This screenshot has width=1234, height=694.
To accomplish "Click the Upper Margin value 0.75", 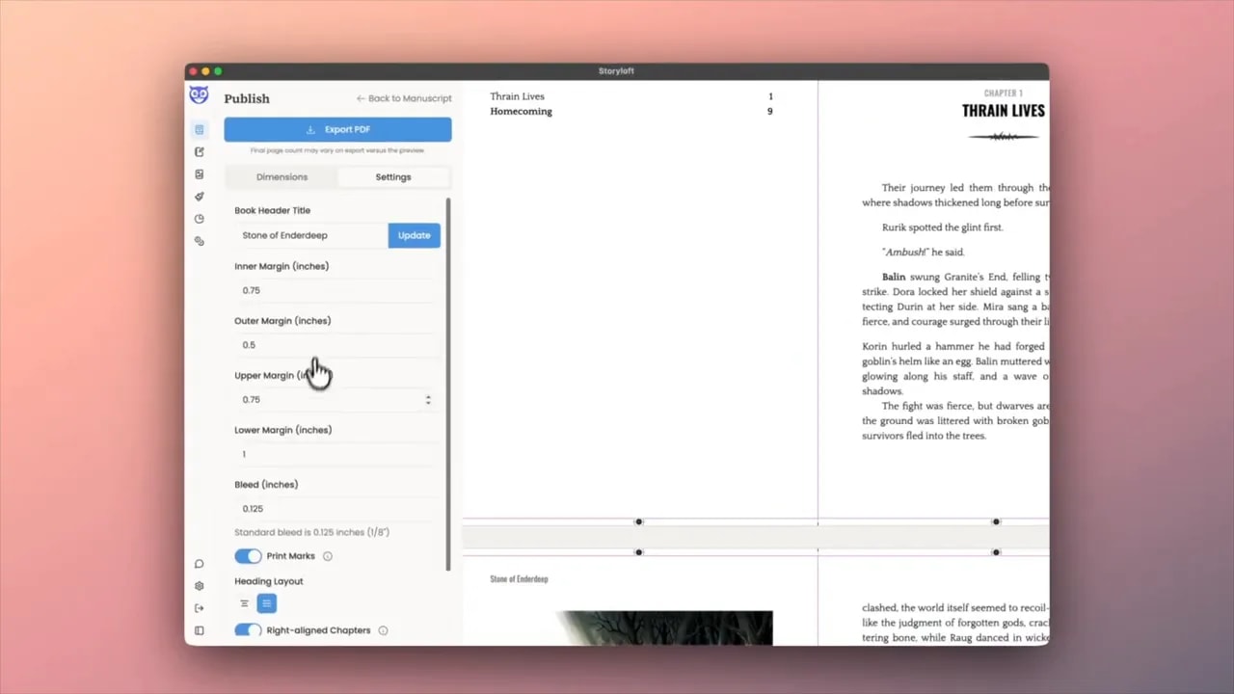I will pos(252,399).
